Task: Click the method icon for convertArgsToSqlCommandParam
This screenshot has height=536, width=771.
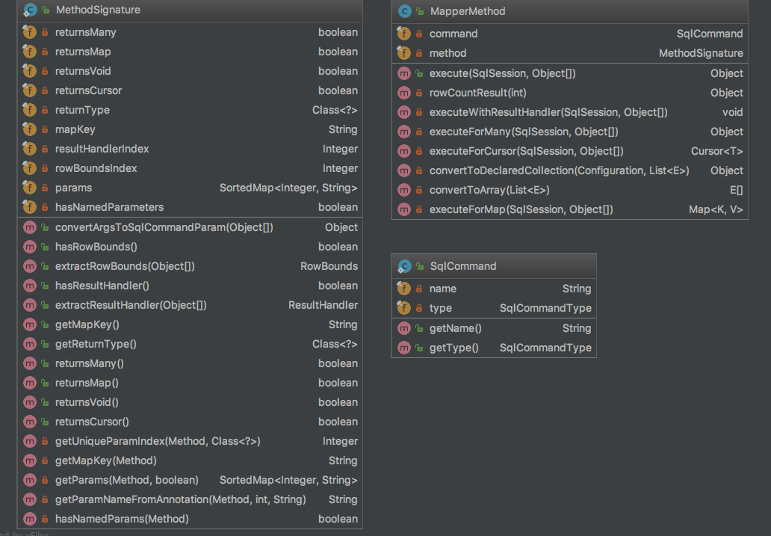Action: [30, 227]
